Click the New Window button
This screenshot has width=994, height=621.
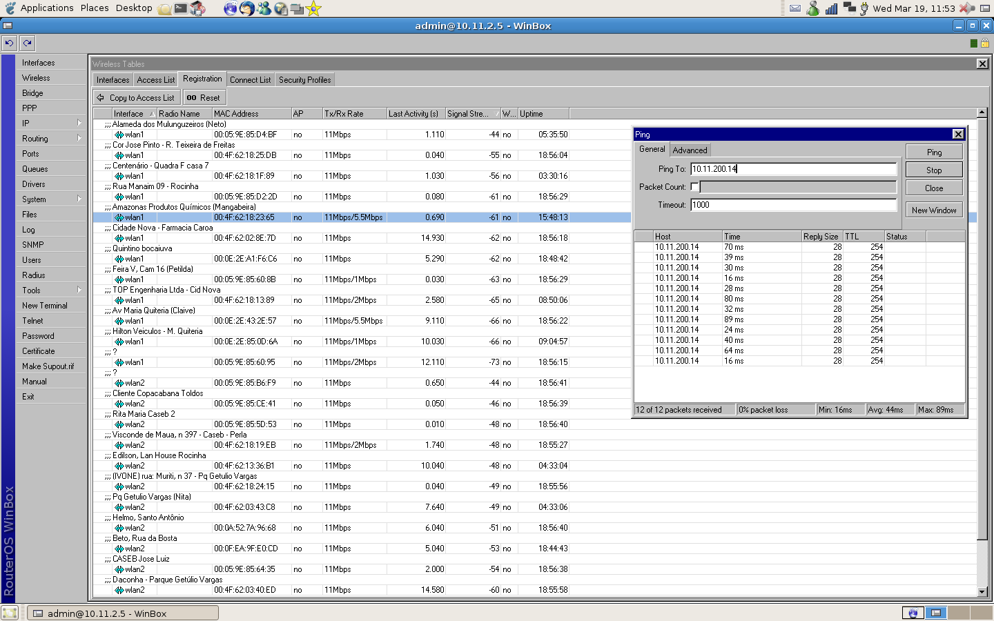click(933, 210)
